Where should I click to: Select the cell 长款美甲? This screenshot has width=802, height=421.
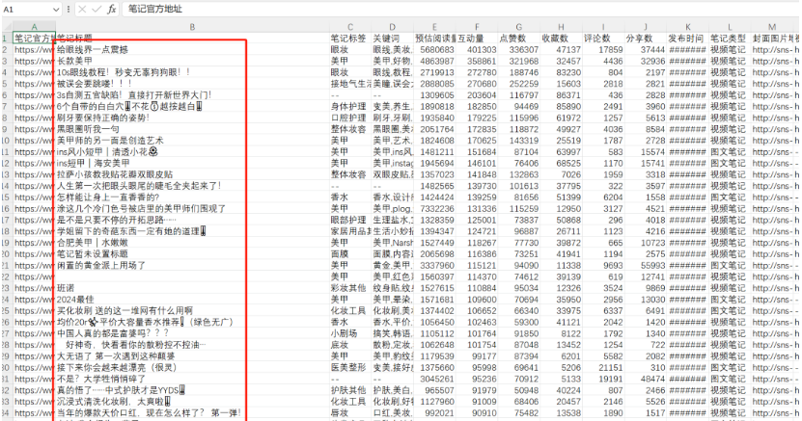(x=192, y=61)
